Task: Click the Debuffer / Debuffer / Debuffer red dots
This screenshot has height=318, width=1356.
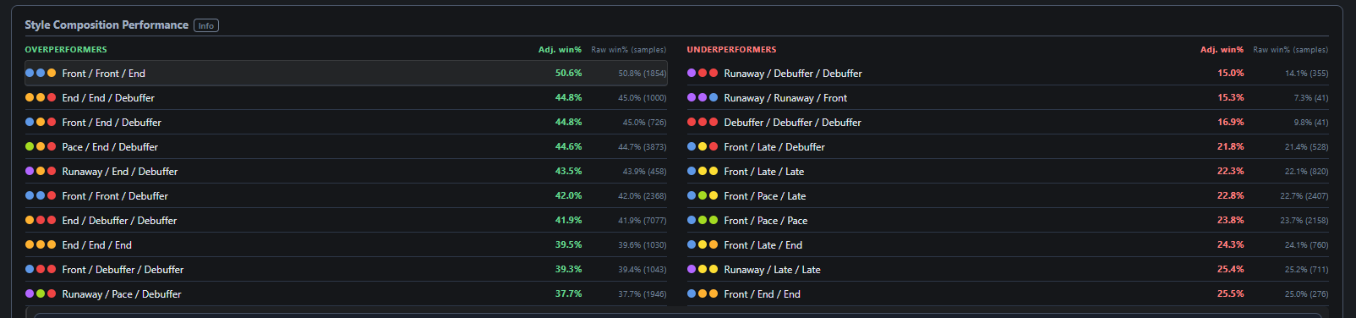Action: [703, 123]
